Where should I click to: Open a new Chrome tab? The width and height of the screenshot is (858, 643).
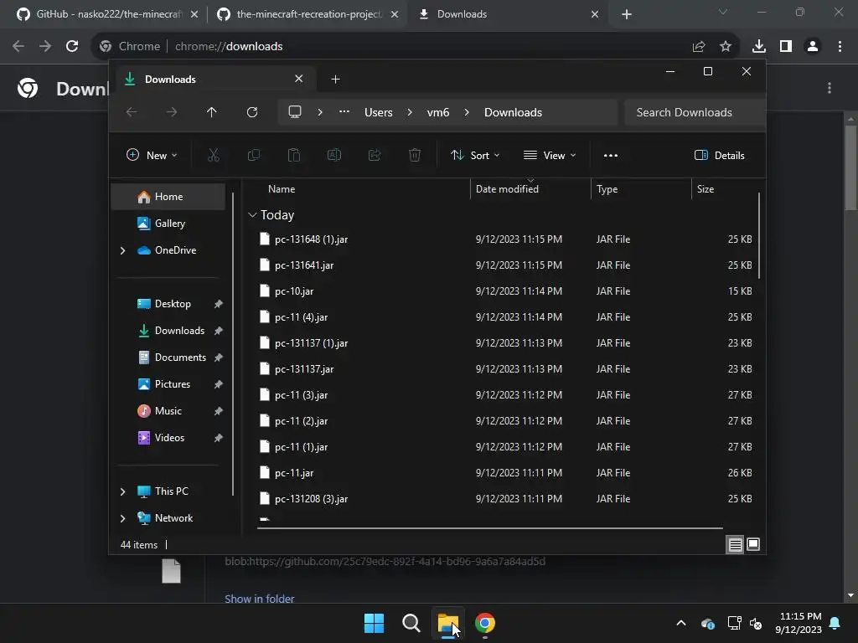pyautogui.click(x=627, y=14)
